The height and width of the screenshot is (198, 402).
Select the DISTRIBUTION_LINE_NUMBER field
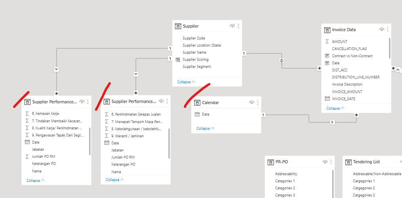[355, 77]
